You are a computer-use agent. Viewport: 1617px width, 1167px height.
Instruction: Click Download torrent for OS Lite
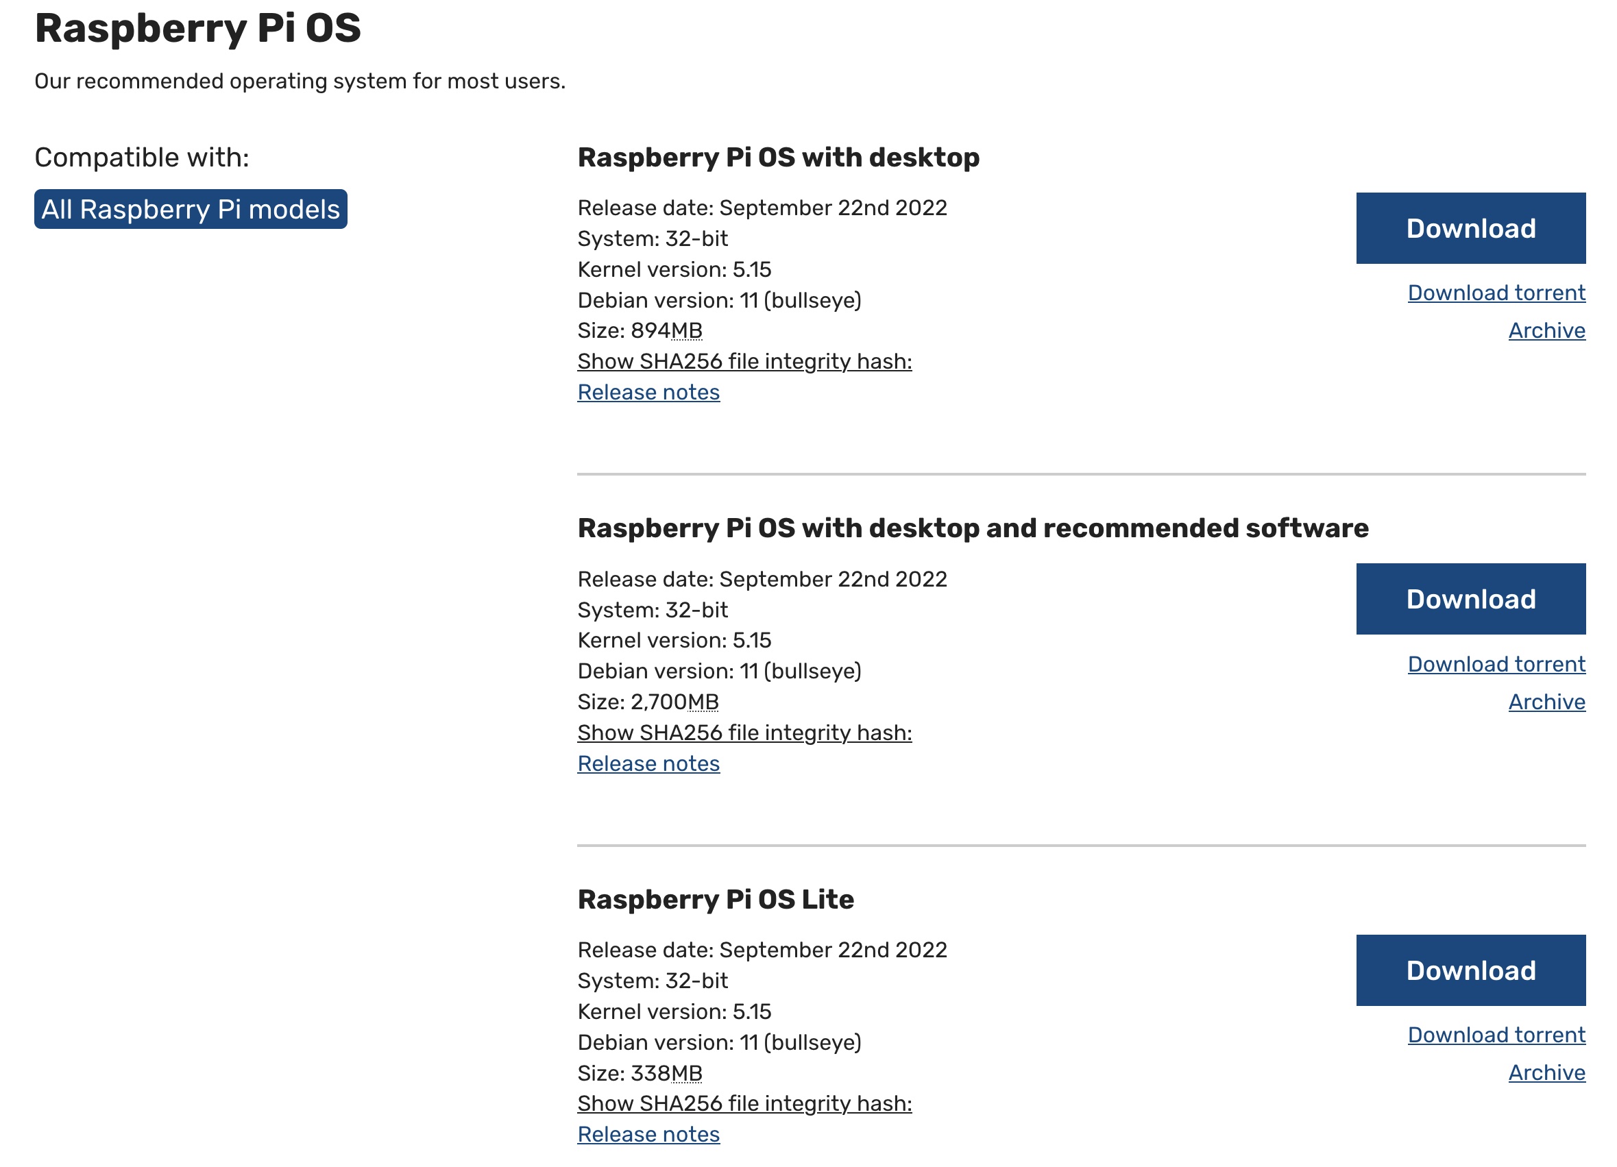tap(1496, 1035)
